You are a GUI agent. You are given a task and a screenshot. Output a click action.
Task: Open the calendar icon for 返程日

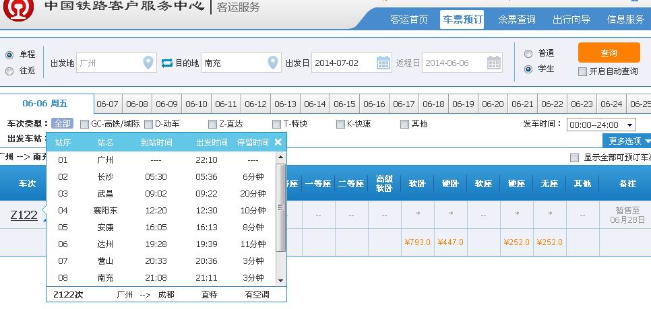click(494, 63)
